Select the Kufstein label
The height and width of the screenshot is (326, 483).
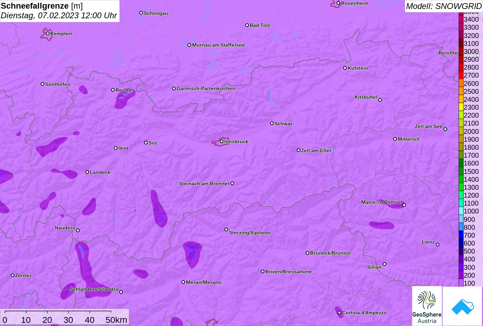pyautogui.click(x=358, y=68)
